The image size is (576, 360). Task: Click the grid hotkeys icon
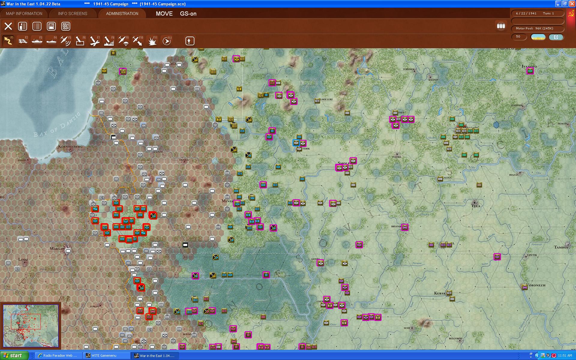[x=66, y=26]
